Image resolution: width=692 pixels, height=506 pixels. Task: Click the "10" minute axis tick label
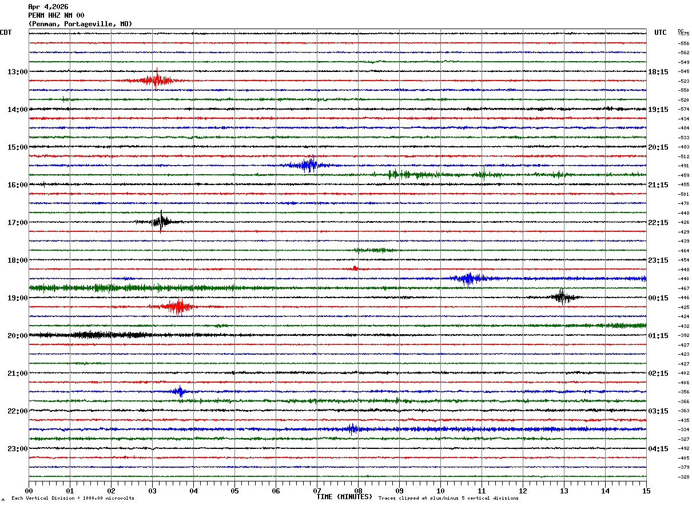pos(440,491)
